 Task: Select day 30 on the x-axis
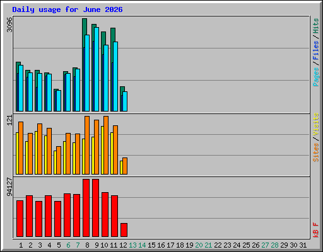[x=293, y=245]
